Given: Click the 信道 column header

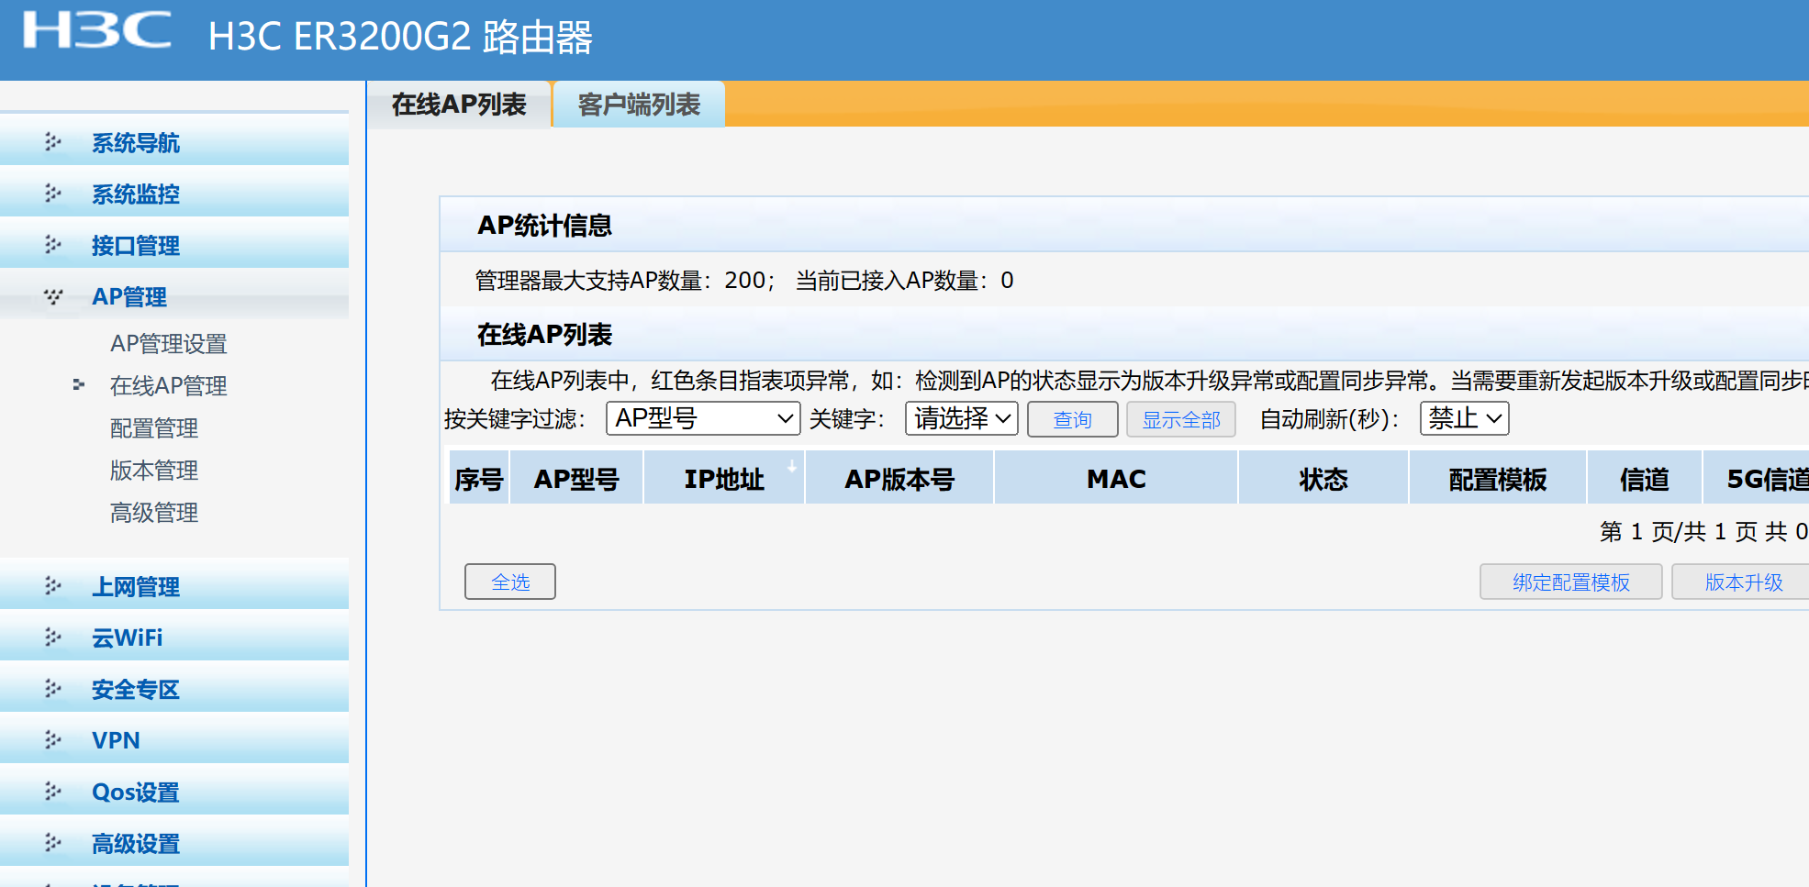Looking at the screenshot, I should coord(1645,478).
